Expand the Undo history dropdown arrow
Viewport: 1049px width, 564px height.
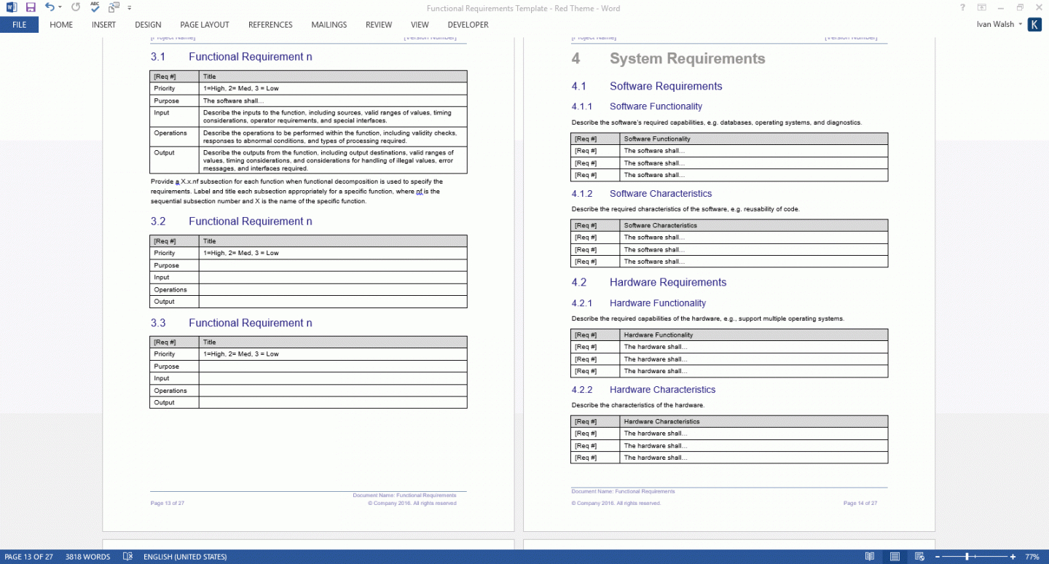59,7
